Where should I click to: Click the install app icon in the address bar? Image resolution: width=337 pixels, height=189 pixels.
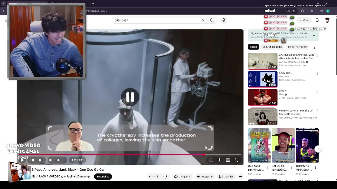(288, 11)
